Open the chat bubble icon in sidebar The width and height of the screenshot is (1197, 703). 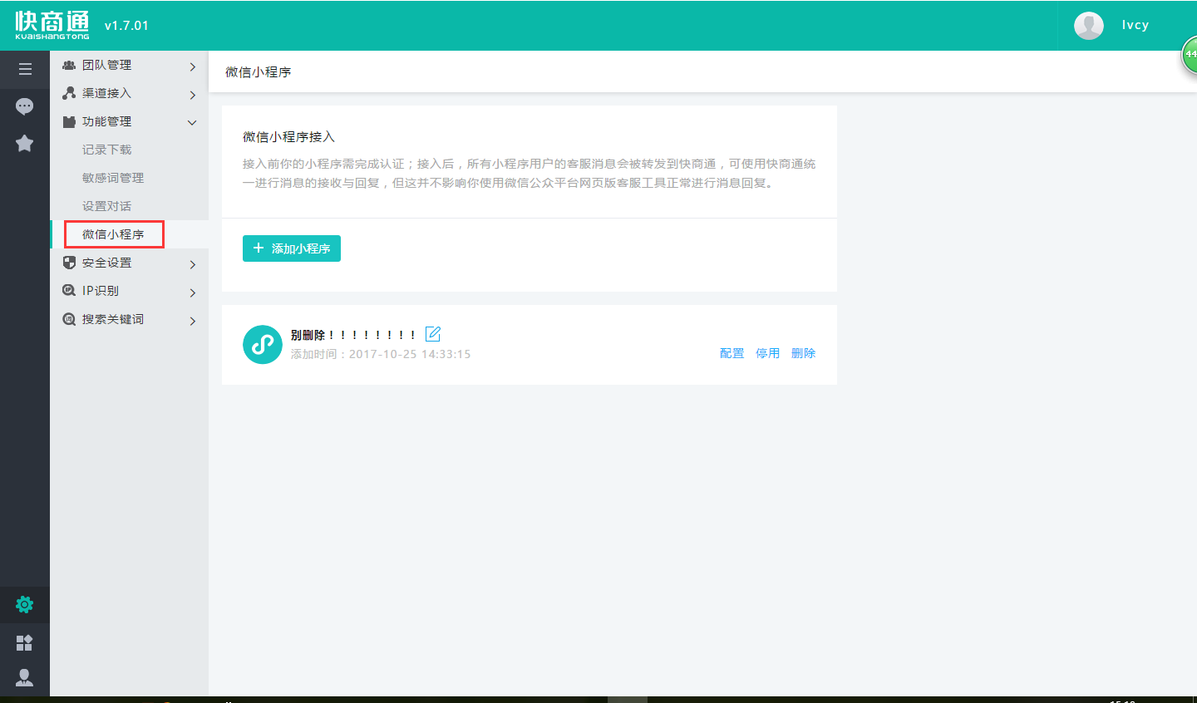25,106
